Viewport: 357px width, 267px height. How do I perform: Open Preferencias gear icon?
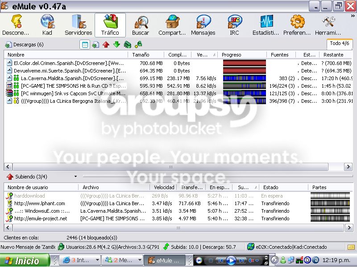tap(297, 25)
